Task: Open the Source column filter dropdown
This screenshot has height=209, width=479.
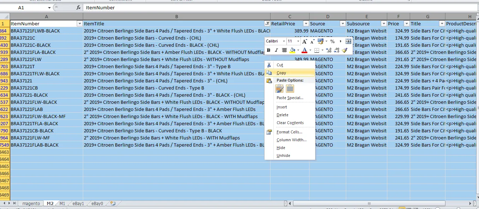Action: [x=342, y=24]
